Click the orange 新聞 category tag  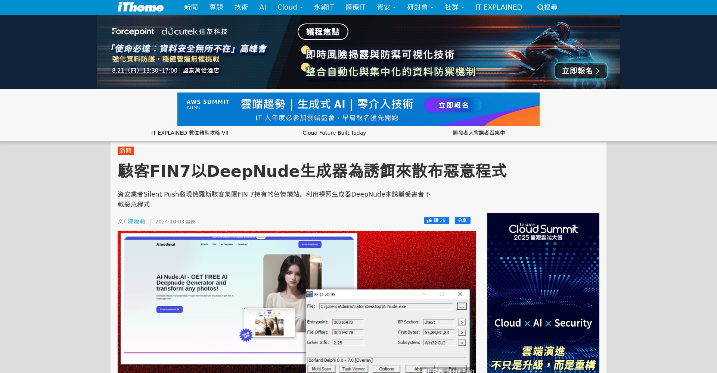[x=125, y=151]
